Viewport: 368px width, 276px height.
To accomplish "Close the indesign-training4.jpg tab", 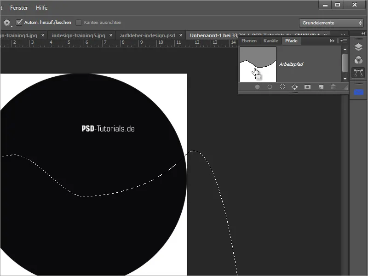I will coord(43,35).
